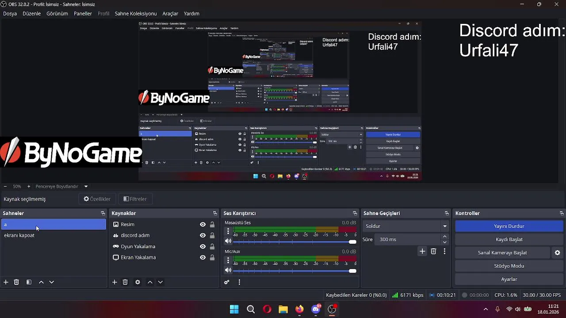This screenshot has width=566, height=318.
Task: Pop out the Kaynaklar dock
Action: pos(215,213)
